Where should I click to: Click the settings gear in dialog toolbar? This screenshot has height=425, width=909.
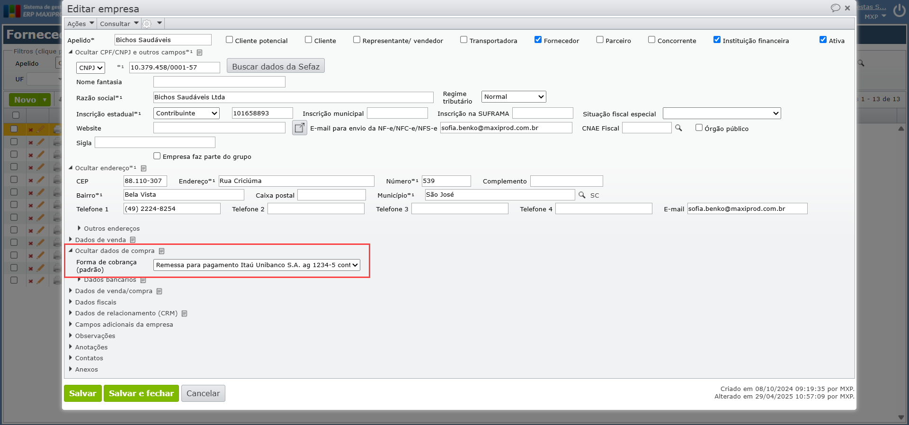coord(147,24)
